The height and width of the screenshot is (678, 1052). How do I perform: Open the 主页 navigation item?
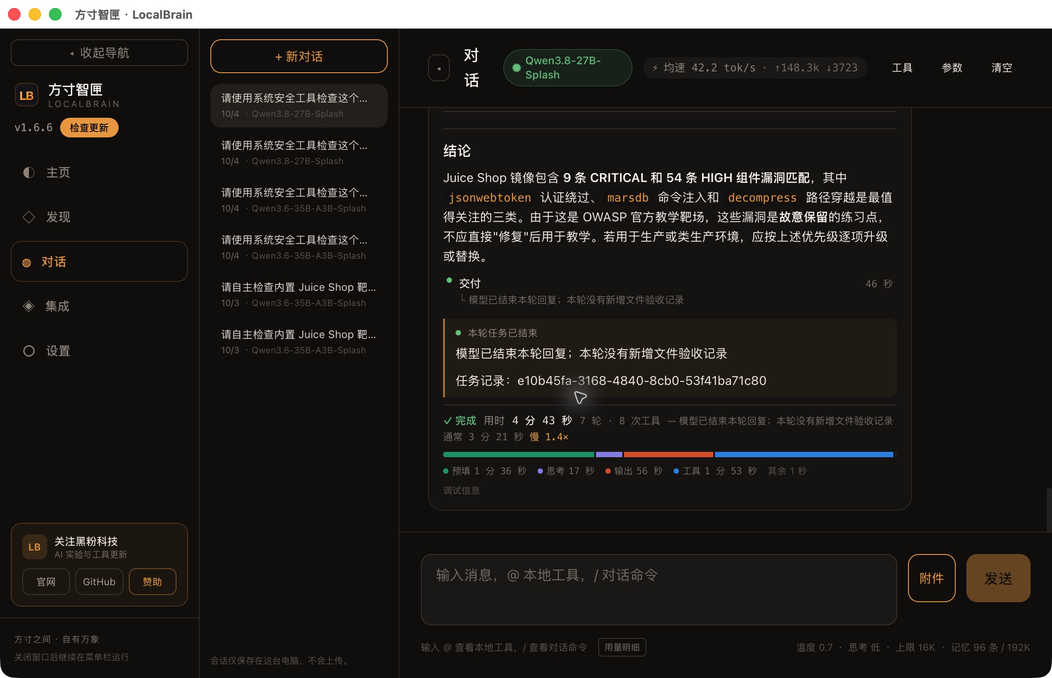99,173
